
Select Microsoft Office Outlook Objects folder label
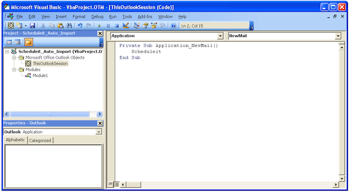point(55,57)
